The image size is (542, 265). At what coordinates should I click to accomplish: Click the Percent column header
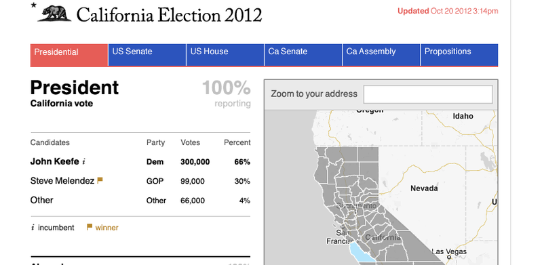[x=237, y=142]
